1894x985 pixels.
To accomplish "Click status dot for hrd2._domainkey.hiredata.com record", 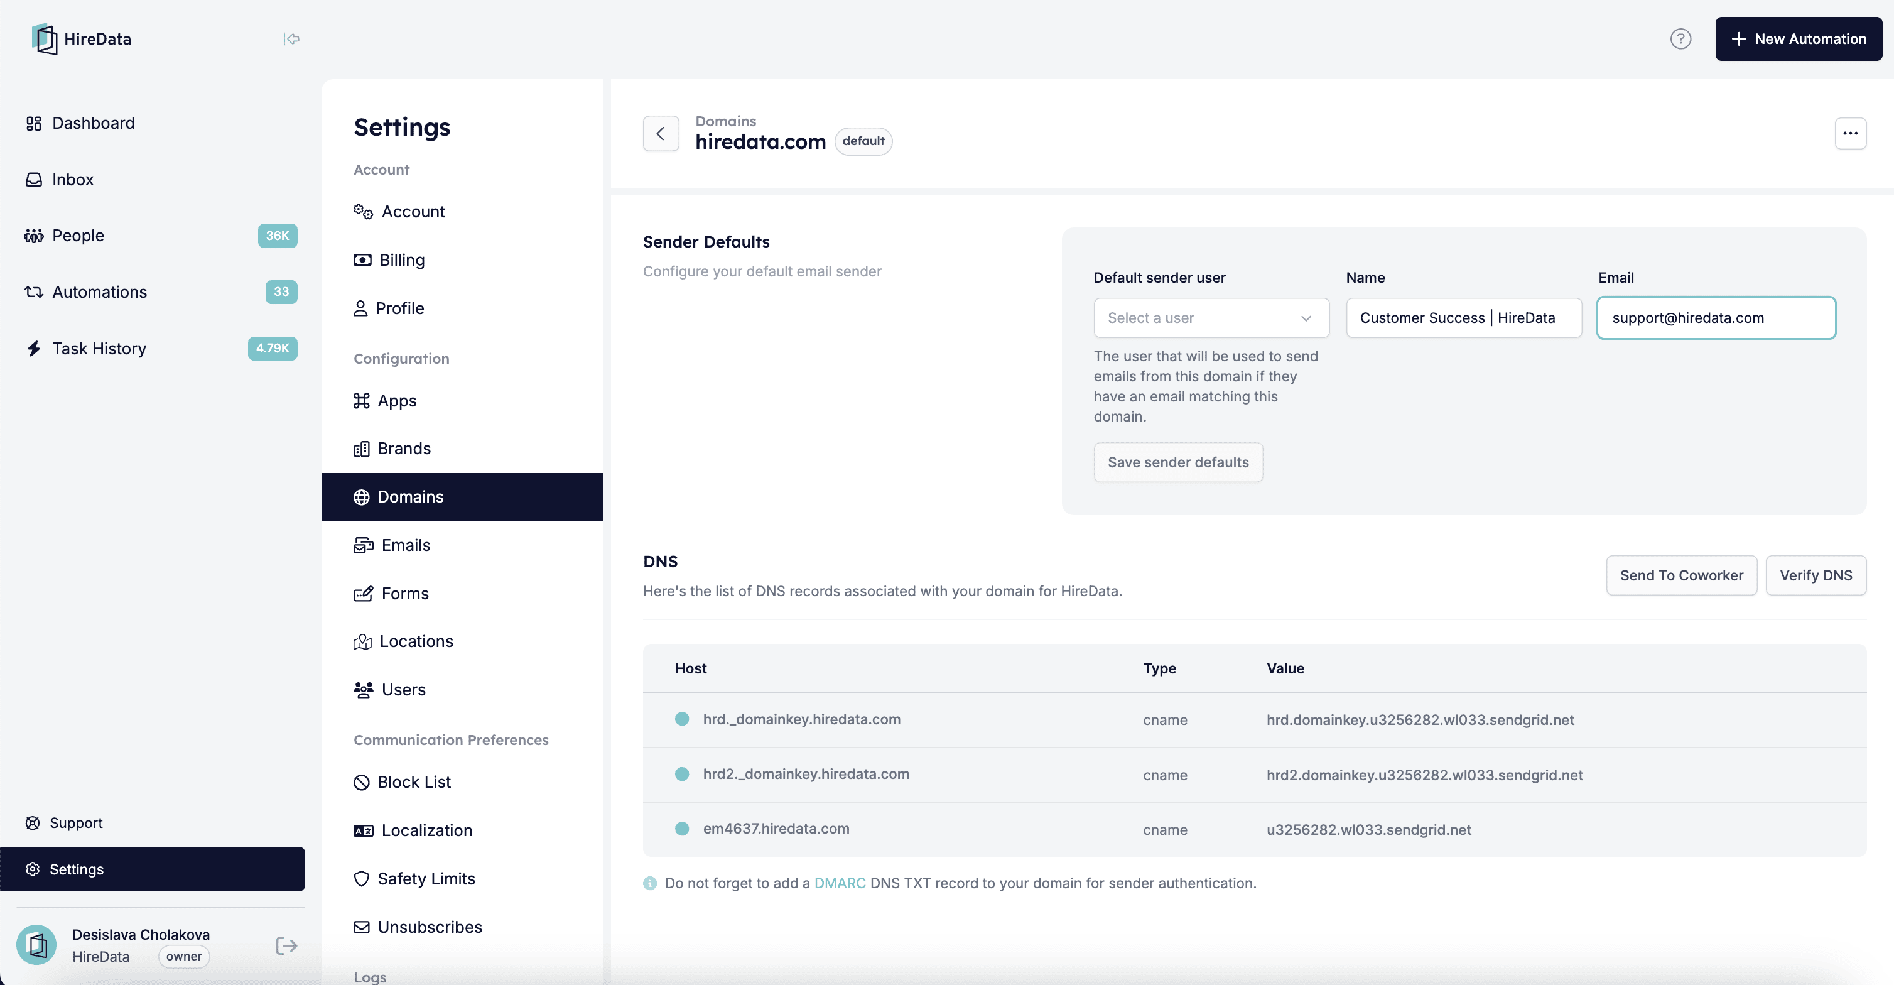I will tap(681, 775).
